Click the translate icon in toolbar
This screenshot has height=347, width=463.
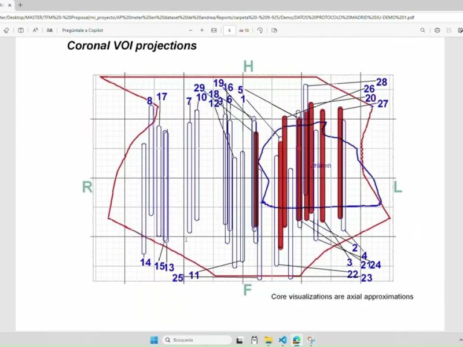[50, 30]
